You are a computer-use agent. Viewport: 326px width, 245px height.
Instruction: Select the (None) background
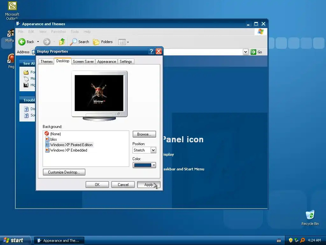tap(55, 134)
